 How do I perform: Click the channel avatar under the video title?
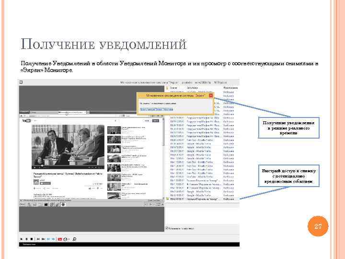(x=36, y=182)
